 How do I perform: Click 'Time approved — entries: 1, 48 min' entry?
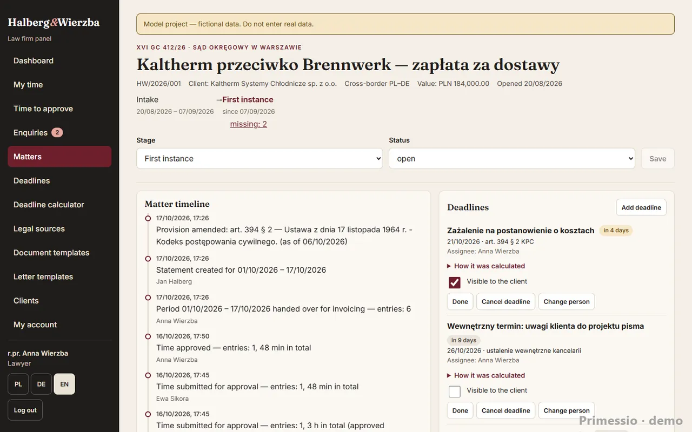234,348
